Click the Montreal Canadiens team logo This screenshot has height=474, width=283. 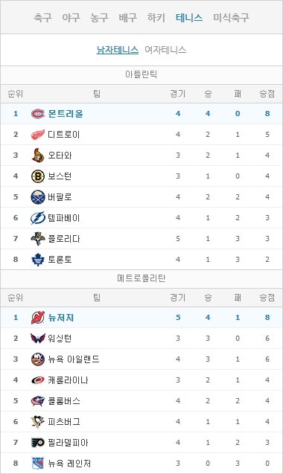[x=38, y=114]
